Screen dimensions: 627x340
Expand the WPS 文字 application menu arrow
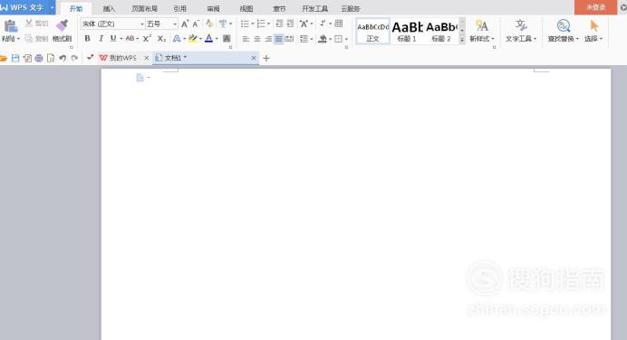pyautogui.click(x=52, y=7)
